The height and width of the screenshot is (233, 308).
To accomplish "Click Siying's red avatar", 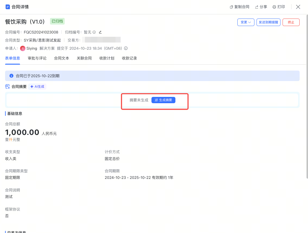I will (22, 48).
